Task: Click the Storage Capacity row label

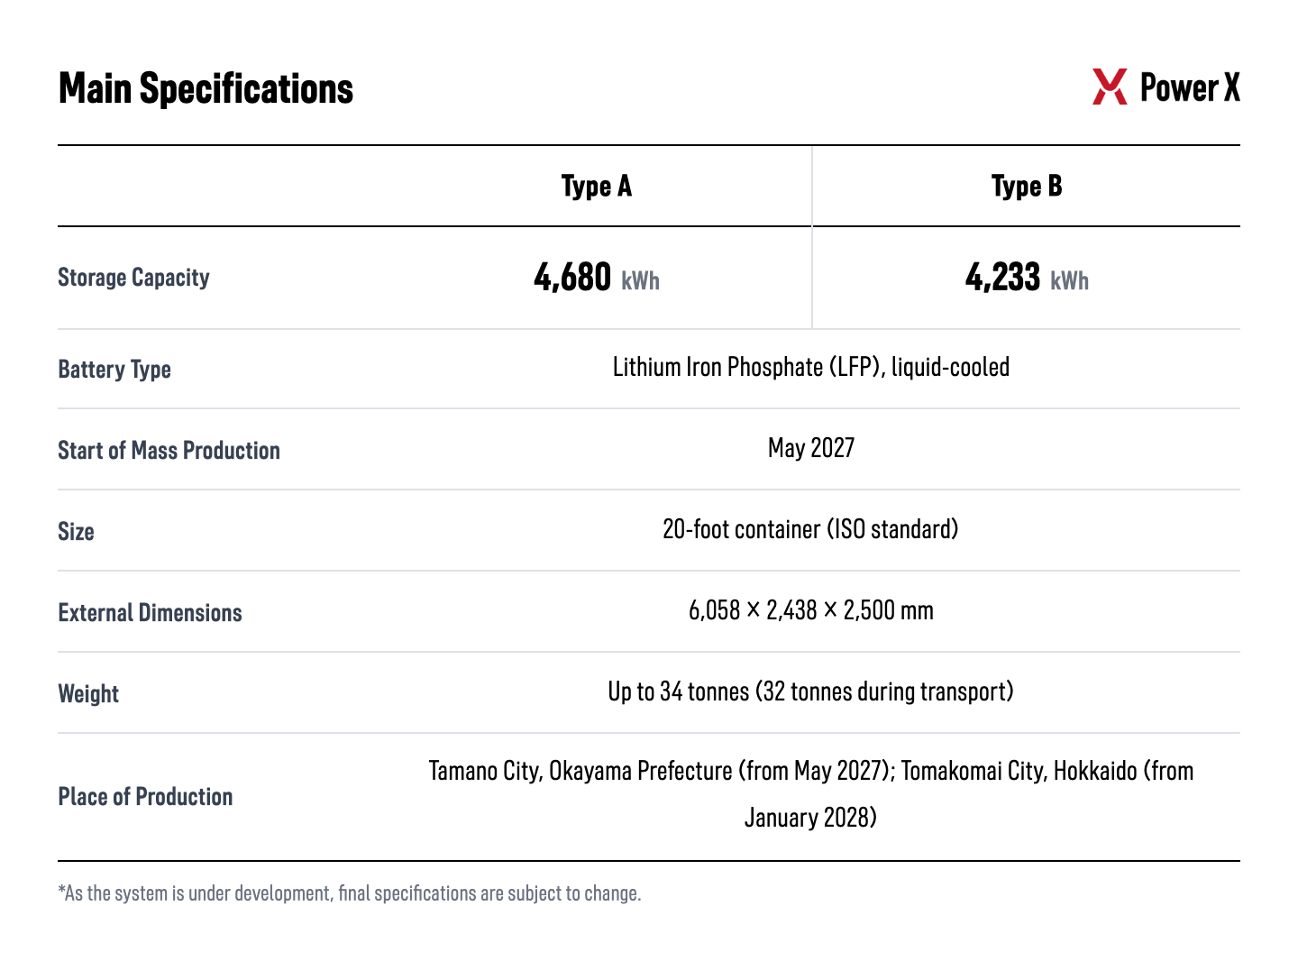Action: click(133, 278)
